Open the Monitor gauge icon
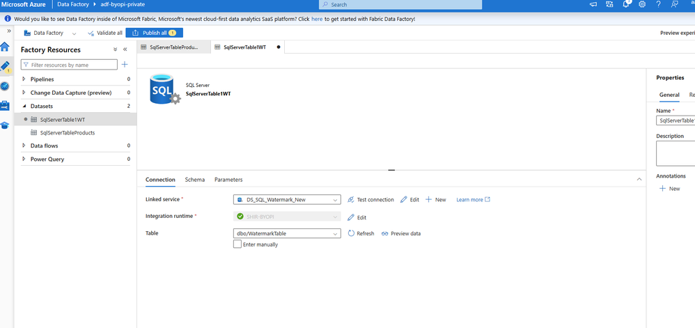This screenshot has width=695, height=328. click(x=5, y=86)
